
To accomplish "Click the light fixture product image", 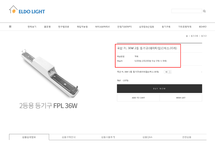I will (x=50, y=73).
